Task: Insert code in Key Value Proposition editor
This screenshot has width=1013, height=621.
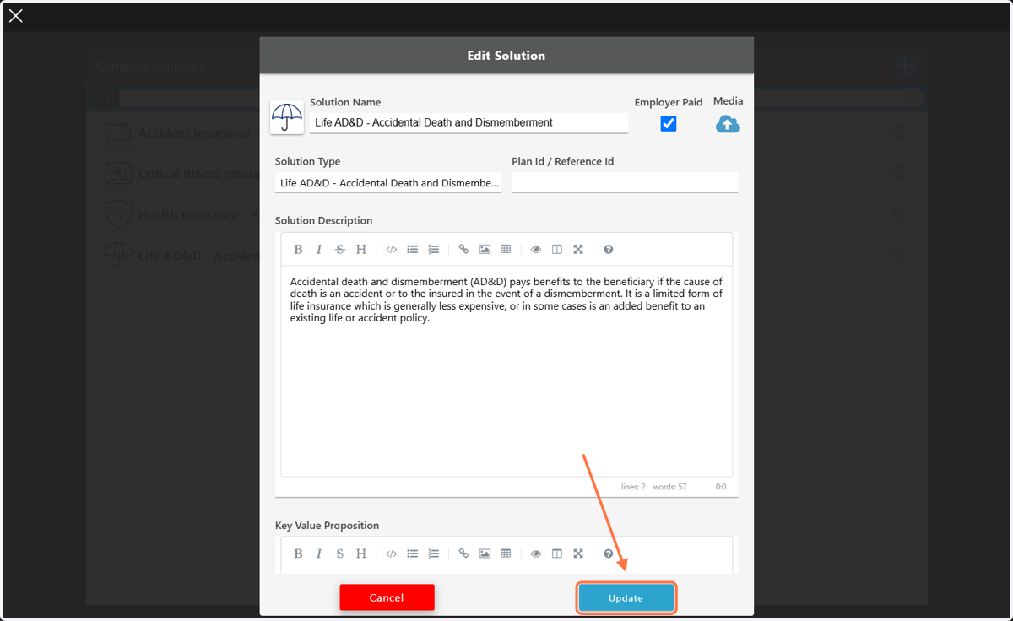Action: 391,553
